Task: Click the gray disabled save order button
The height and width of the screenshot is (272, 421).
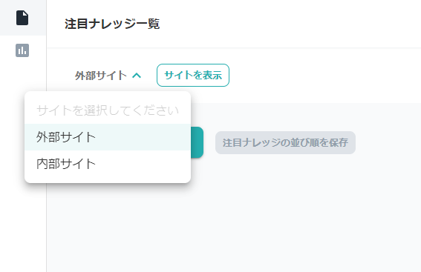Action: pyautogui.click(x=285, y=142)
